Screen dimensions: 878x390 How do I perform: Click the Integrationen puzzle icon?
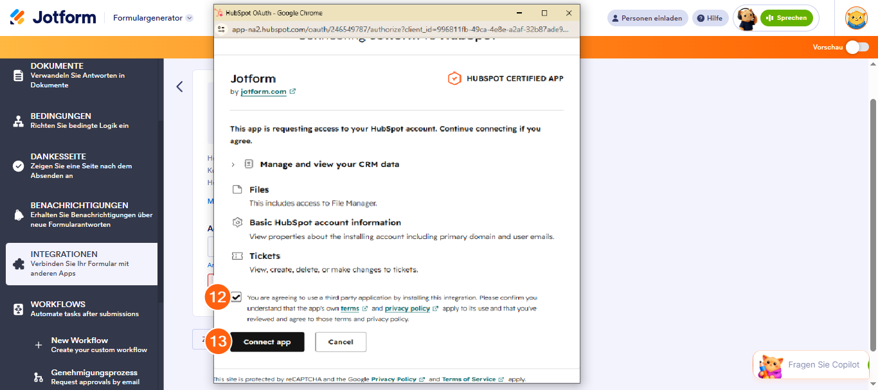click(19, 264)
